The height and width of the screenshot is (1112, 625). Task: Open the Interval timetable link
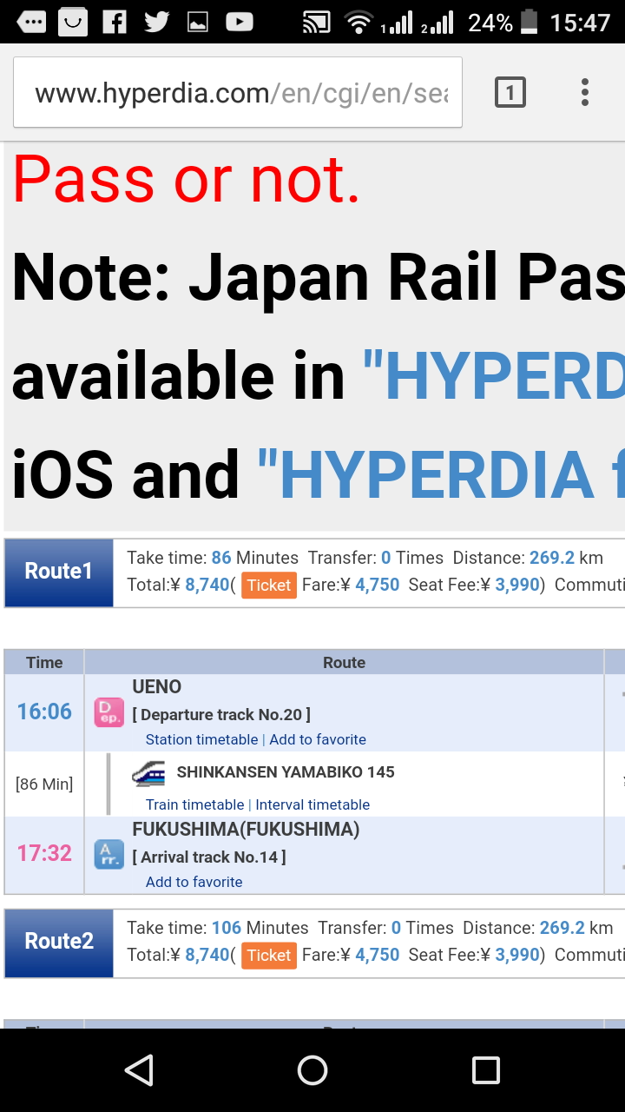[312, 804]
